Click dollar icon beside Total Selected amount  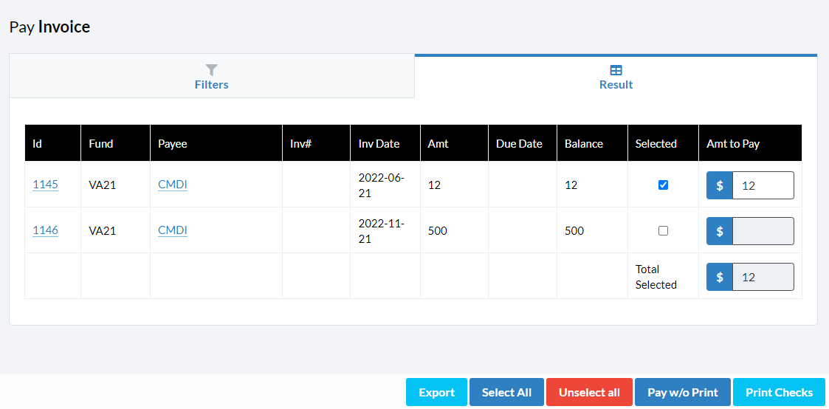pos(720,277)
